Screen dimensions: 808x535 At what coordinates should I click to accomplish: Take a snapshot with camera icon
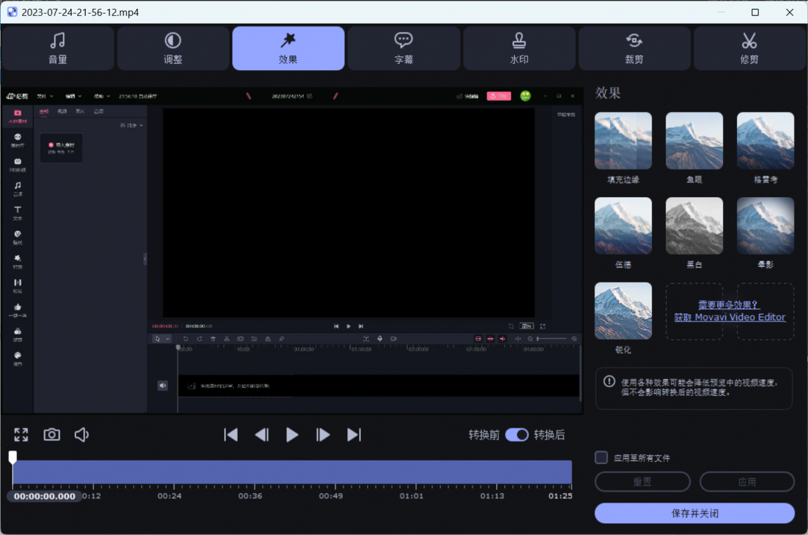[x=52, y=435]
